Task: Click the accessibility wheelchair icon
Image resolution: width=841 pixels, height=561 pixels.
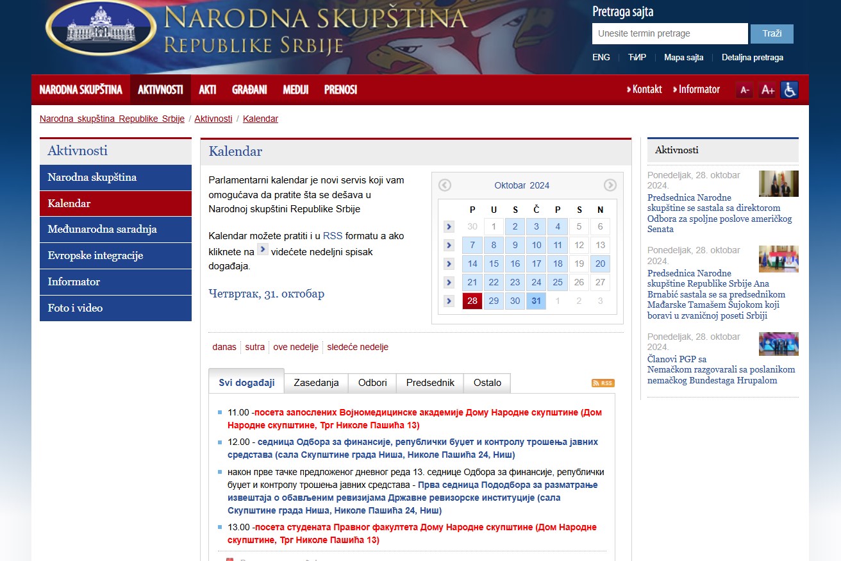Action: point(790,90)
